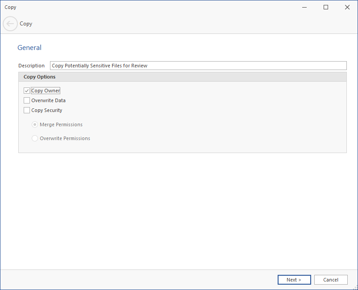Click the "Copy" page title beside back arrow
358x290 pixels.
[26, 24]
